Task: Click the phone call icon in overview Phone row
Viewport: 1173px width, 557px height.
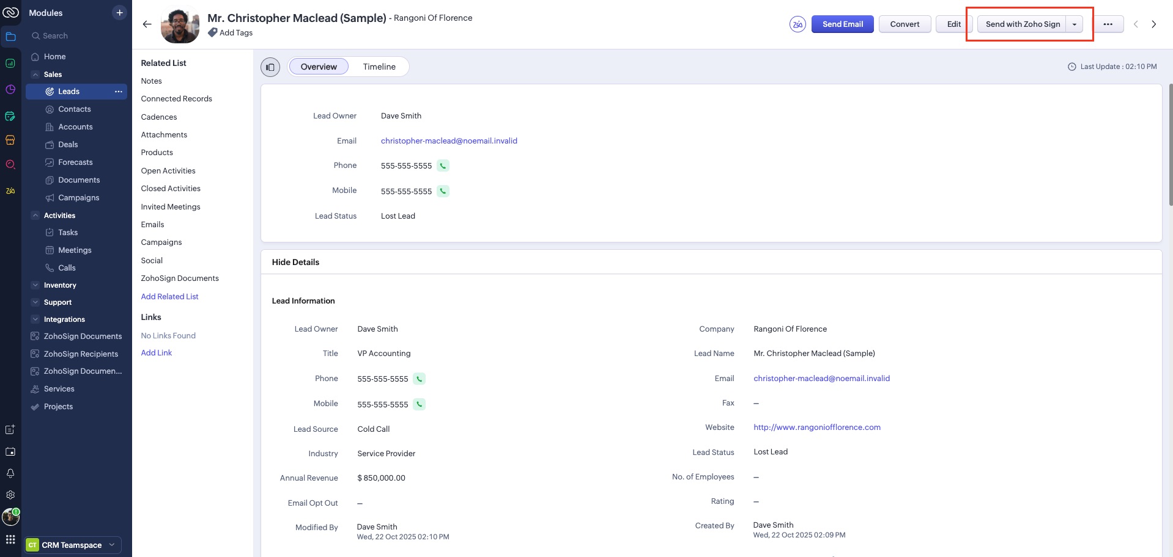Action: pos(443,166)
